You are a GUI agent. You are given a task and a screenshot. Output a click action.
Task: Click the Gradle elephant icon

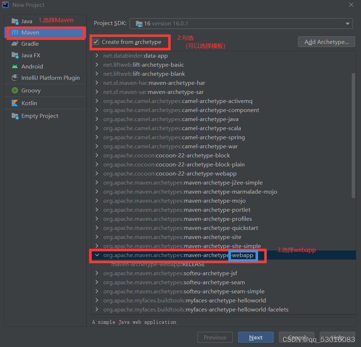click(15, 44)
